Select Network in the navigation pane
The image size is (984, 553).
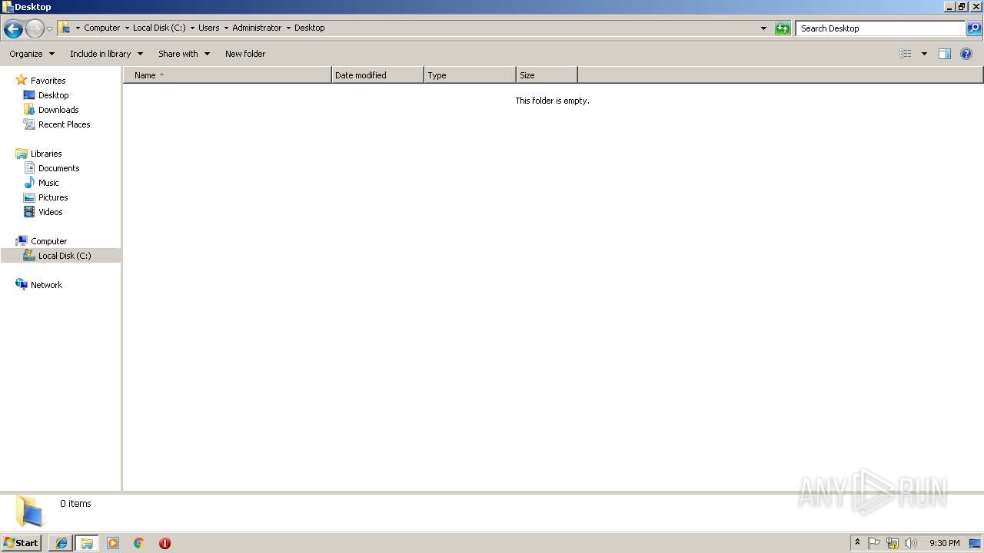[x=46, y=285]
